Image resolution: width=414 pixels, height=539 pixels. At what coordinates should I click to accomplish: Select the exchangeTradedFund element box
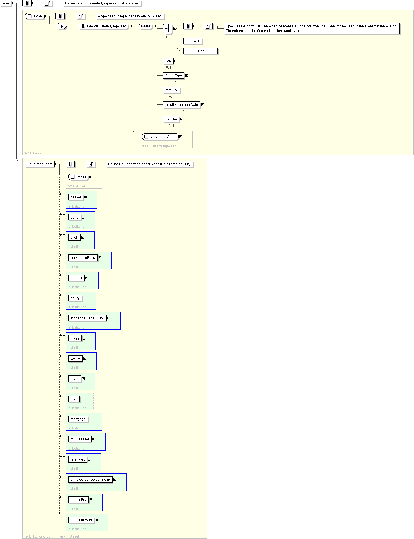(x=87, y=318)
